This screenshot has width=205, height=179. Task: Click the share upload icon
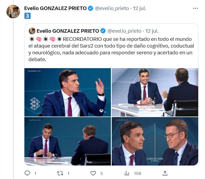pyautogui.click(x=165, y=173)
